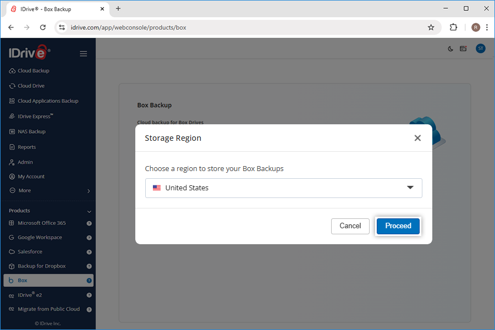The height and width of the screenshot is (330, 495).
Task: Click the site information icon in address bar
Action: 62,28
